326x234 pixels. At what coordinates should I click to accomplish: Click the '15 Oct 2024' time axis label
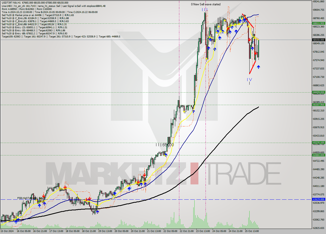(7, 231)
